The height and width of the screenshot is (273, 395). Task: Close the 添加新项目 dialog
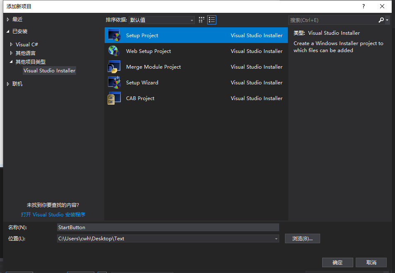(382, 6)
